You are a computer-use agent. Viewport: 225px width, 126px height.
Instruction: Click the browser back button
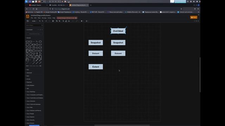pyautogui.click(x=27, y=9)
